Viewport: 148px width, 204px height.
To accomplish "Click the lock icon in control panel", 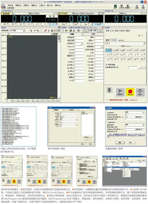I will point(139,35).
